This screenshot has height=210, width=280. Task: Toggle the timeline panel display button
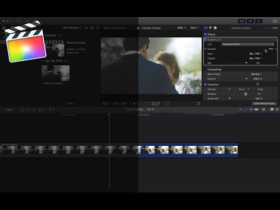250,21
